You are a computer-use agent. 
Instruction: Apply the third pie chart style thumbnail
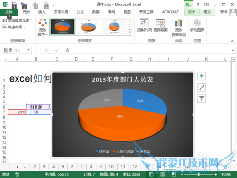tap(114, 27)
